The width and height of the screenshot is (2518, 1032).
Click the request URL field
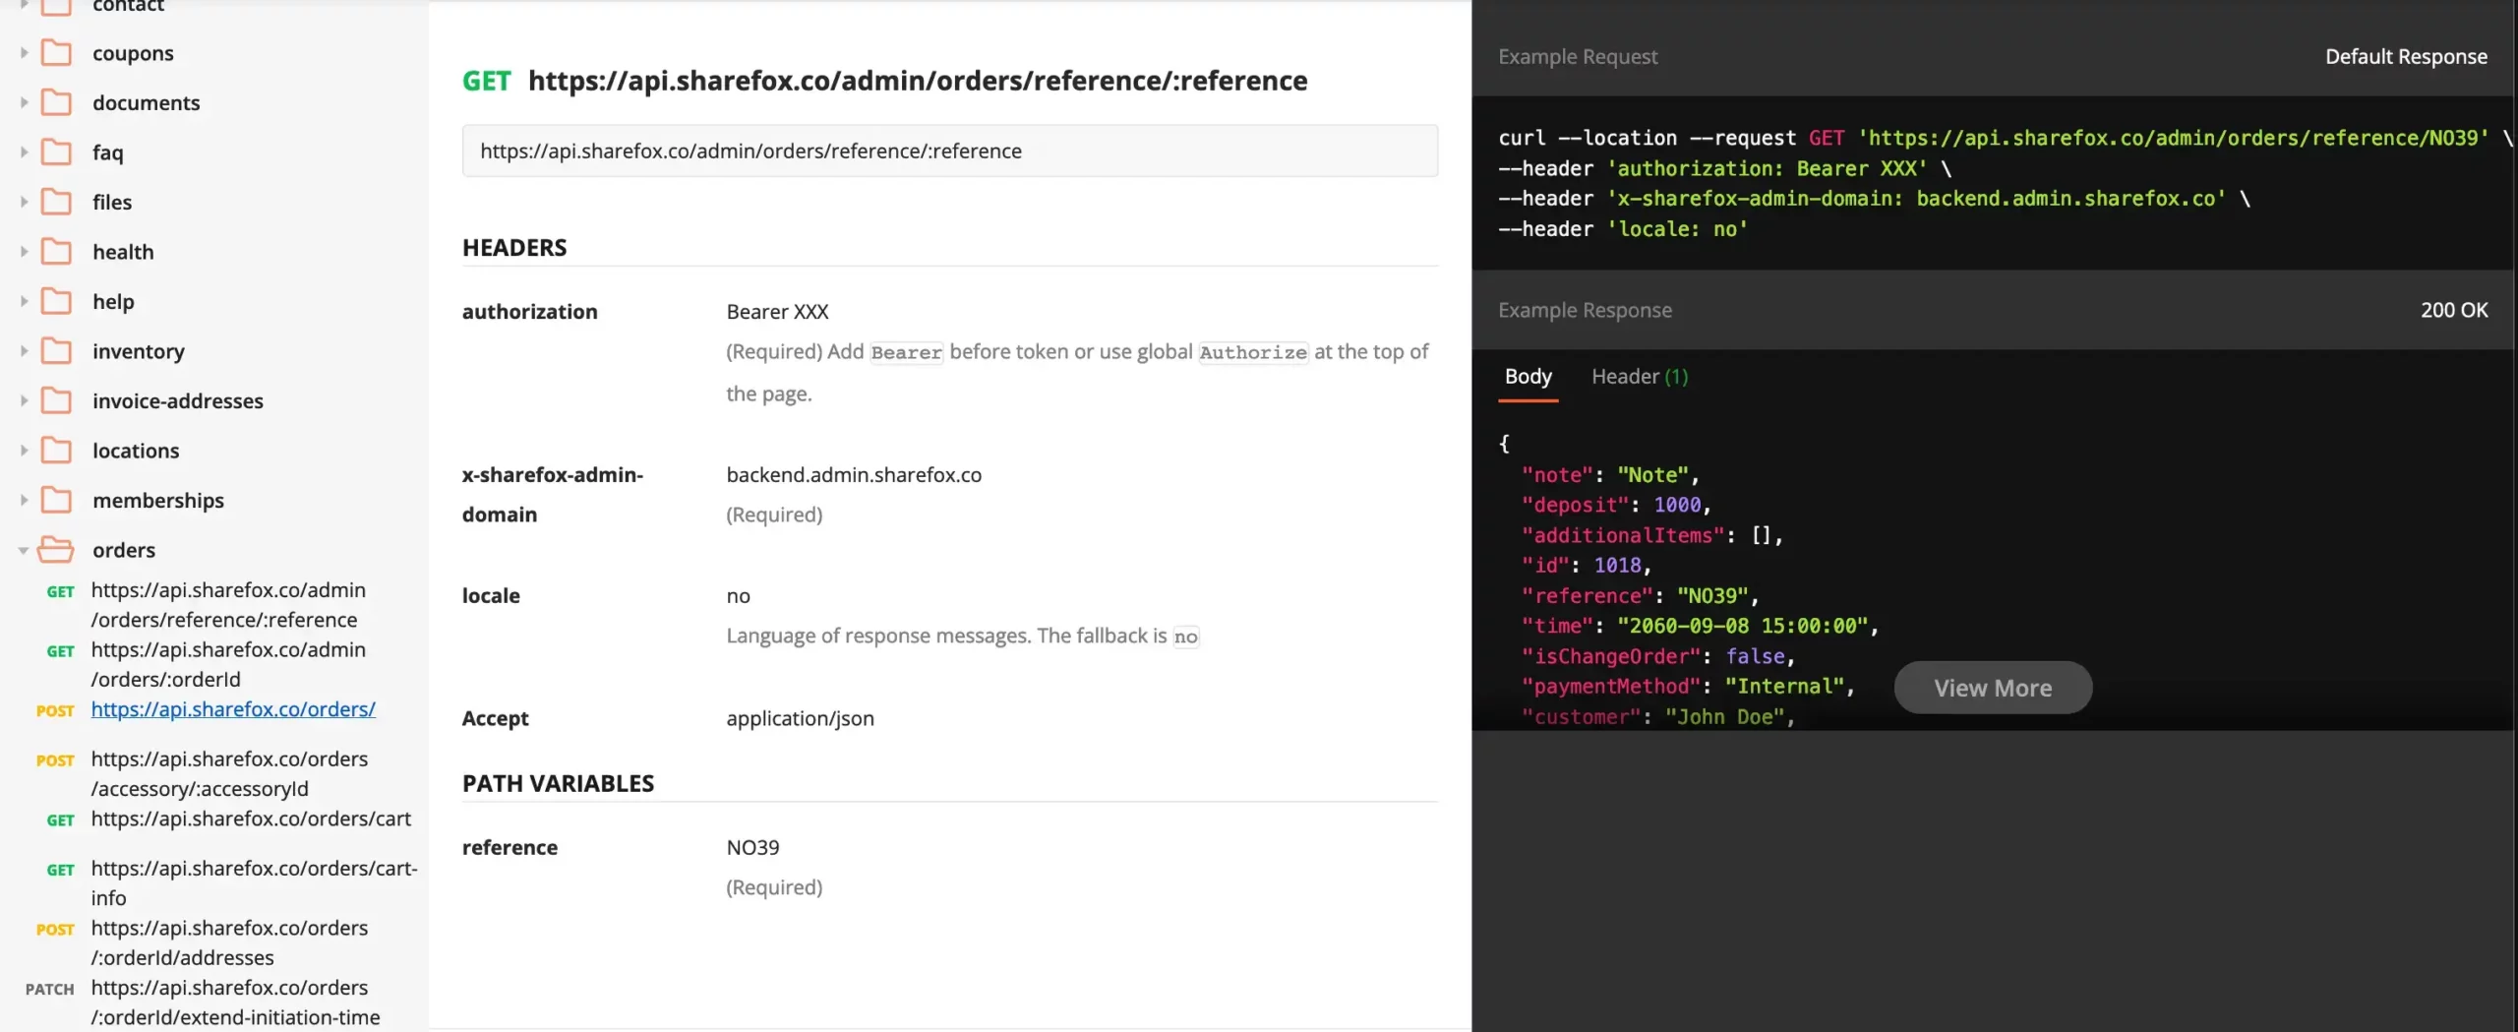950,151
